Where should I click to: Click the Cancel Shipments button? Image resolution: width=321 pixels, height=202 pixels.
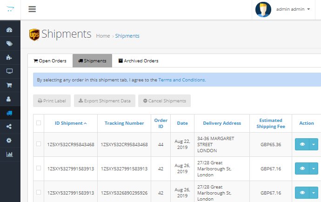[x=164, y=101]
